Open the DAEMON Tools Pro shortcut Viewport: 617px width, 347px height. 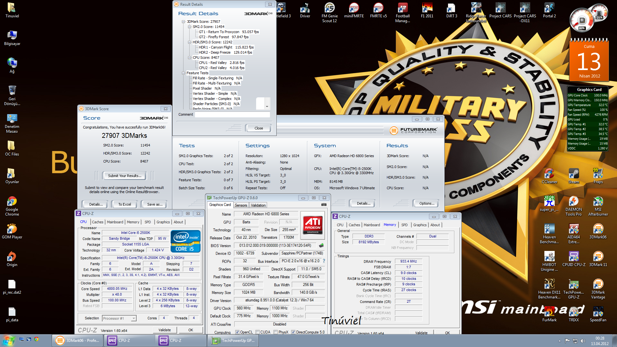pyautogui.click(x=574, y=206)
